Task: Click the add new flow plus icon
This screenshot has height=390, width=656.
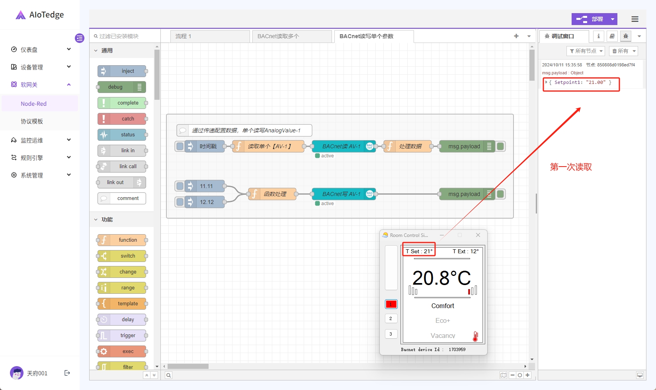Action: pos(516,36)
